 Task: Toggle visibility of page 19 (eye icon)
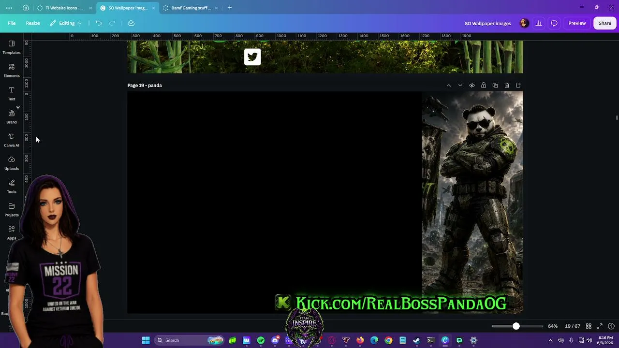[x=472, y=86]
